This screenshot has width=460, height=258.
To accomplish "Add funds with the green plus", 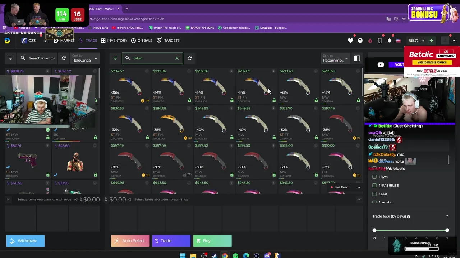I will (x=431, y=40).
